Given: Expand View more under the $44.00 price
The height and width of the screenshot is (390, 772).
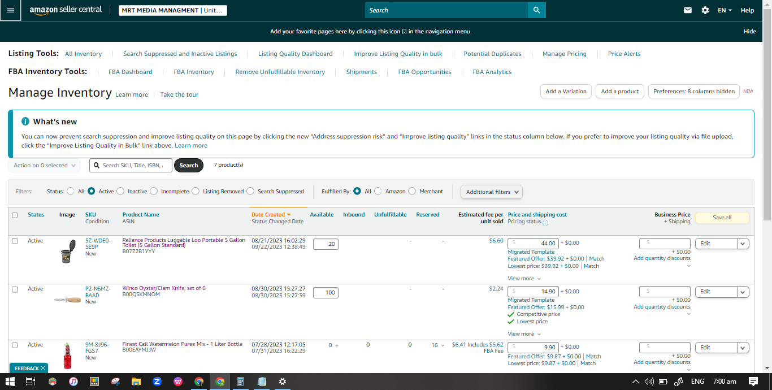Looking at the screenshot, I should pos(524,278).
